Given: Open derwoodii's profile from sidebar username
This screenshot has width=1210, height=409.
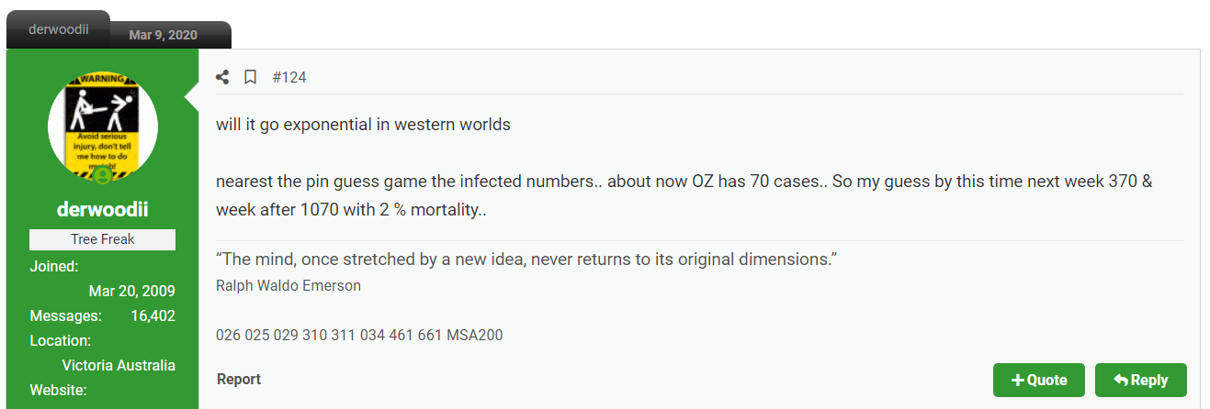Looking at the screenshot, I should point(103,210).
